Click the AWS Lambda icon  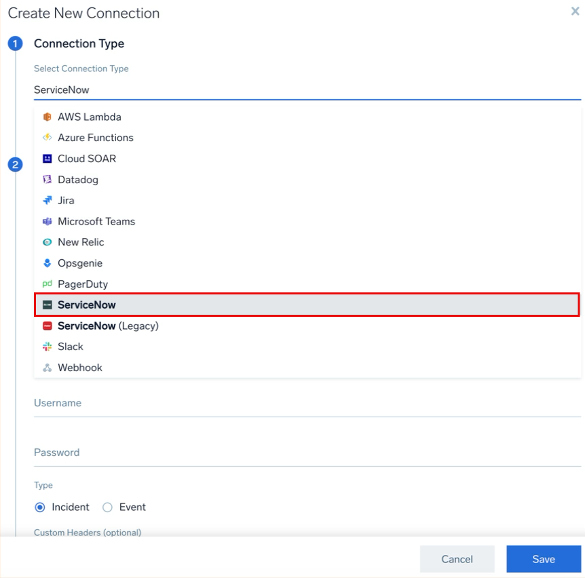47,117
